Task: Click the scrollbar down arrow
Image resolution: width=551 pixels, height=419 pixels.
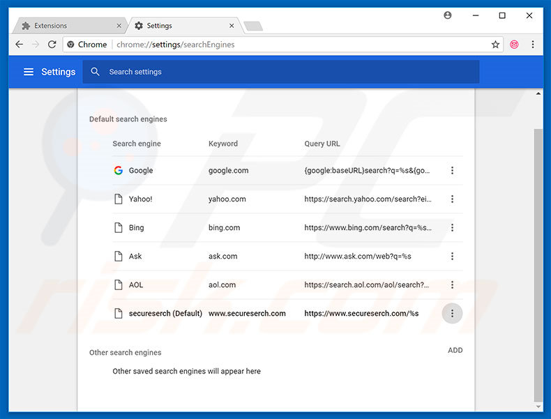Action: click(538, 406)
